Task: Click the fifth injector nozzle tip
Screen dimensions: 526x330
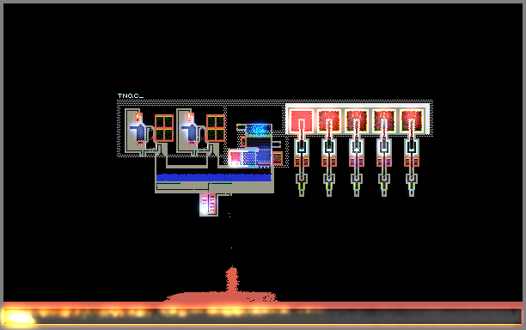Action: (x=412, y=192)
